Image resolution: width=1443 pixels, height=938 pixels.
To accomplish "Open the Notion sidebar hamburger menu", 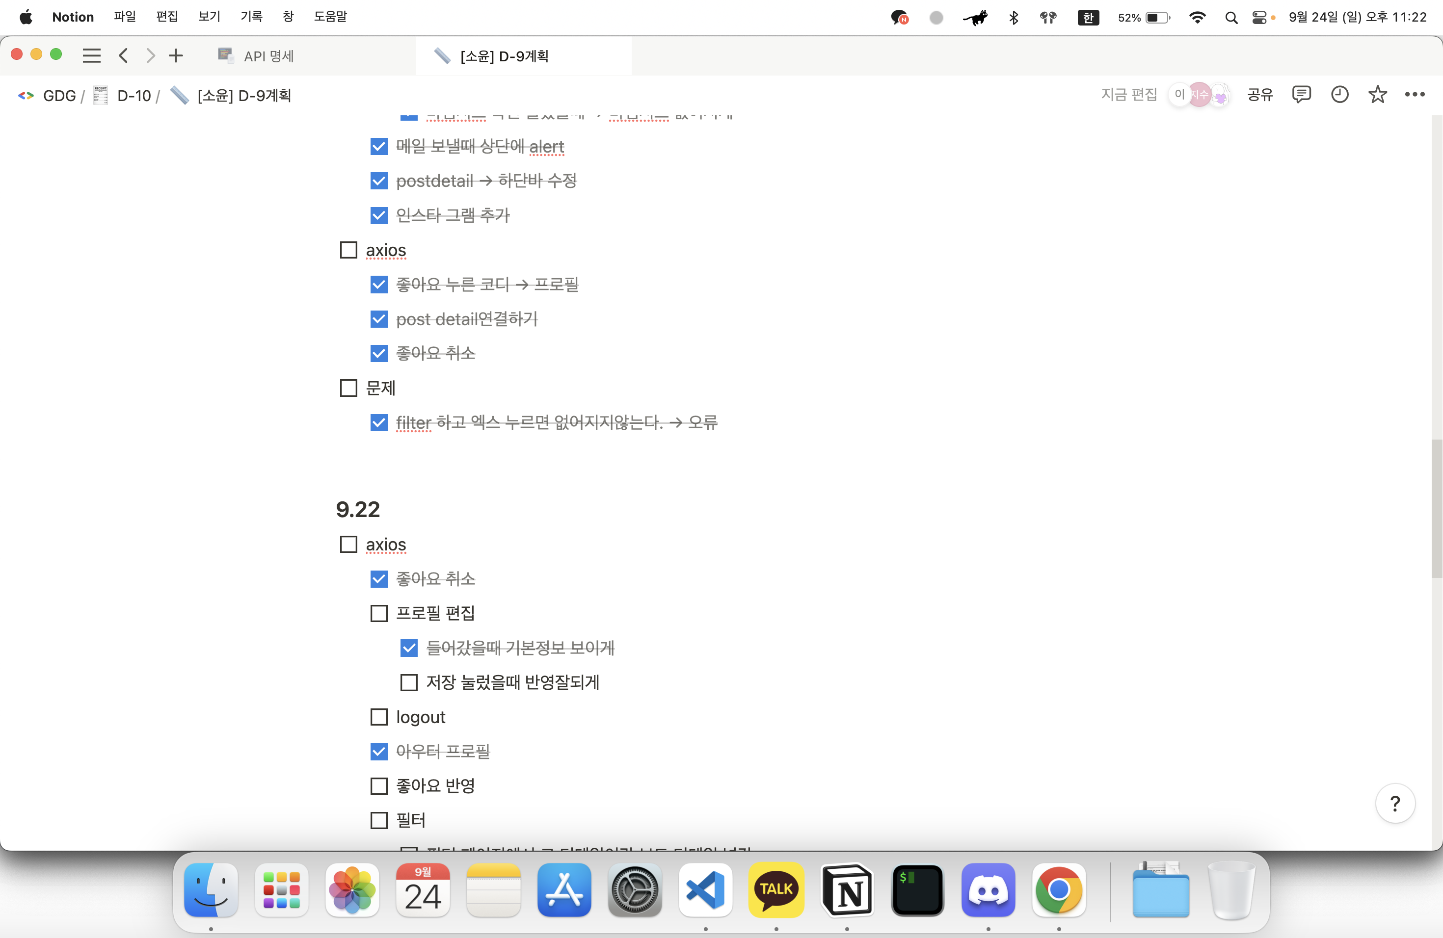I will coord(92,56).
